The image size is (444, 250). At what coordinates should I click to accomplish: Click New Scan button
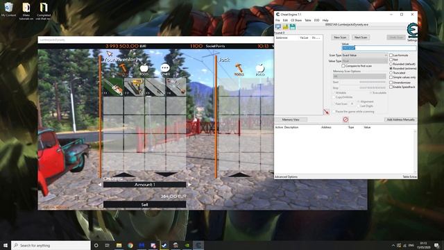click(x=340, y=37)
